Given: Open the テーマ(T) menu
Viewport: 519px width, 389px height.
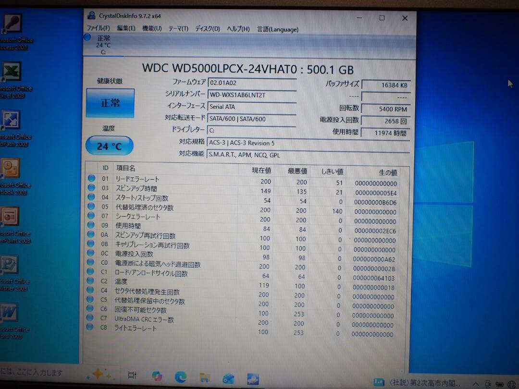Looking at the screenshot, I should [178, 29].
